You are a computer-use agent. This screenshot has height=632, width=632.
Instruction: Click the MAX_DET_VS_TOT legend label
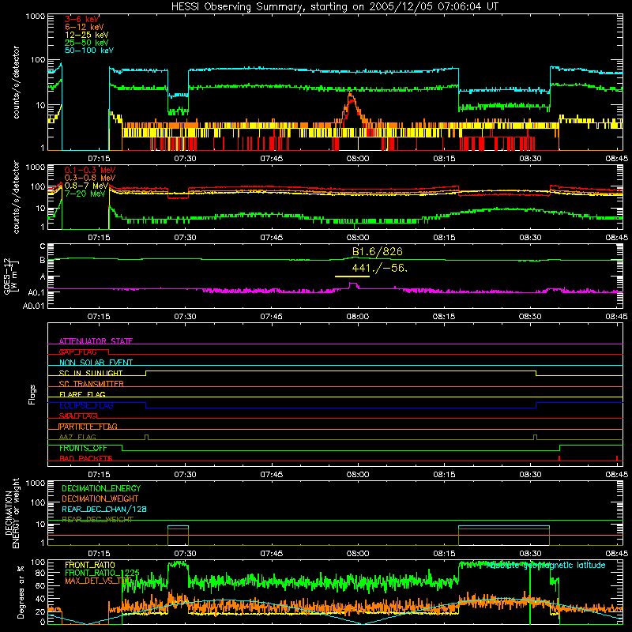pyautogui.click(x=98, y=581)
